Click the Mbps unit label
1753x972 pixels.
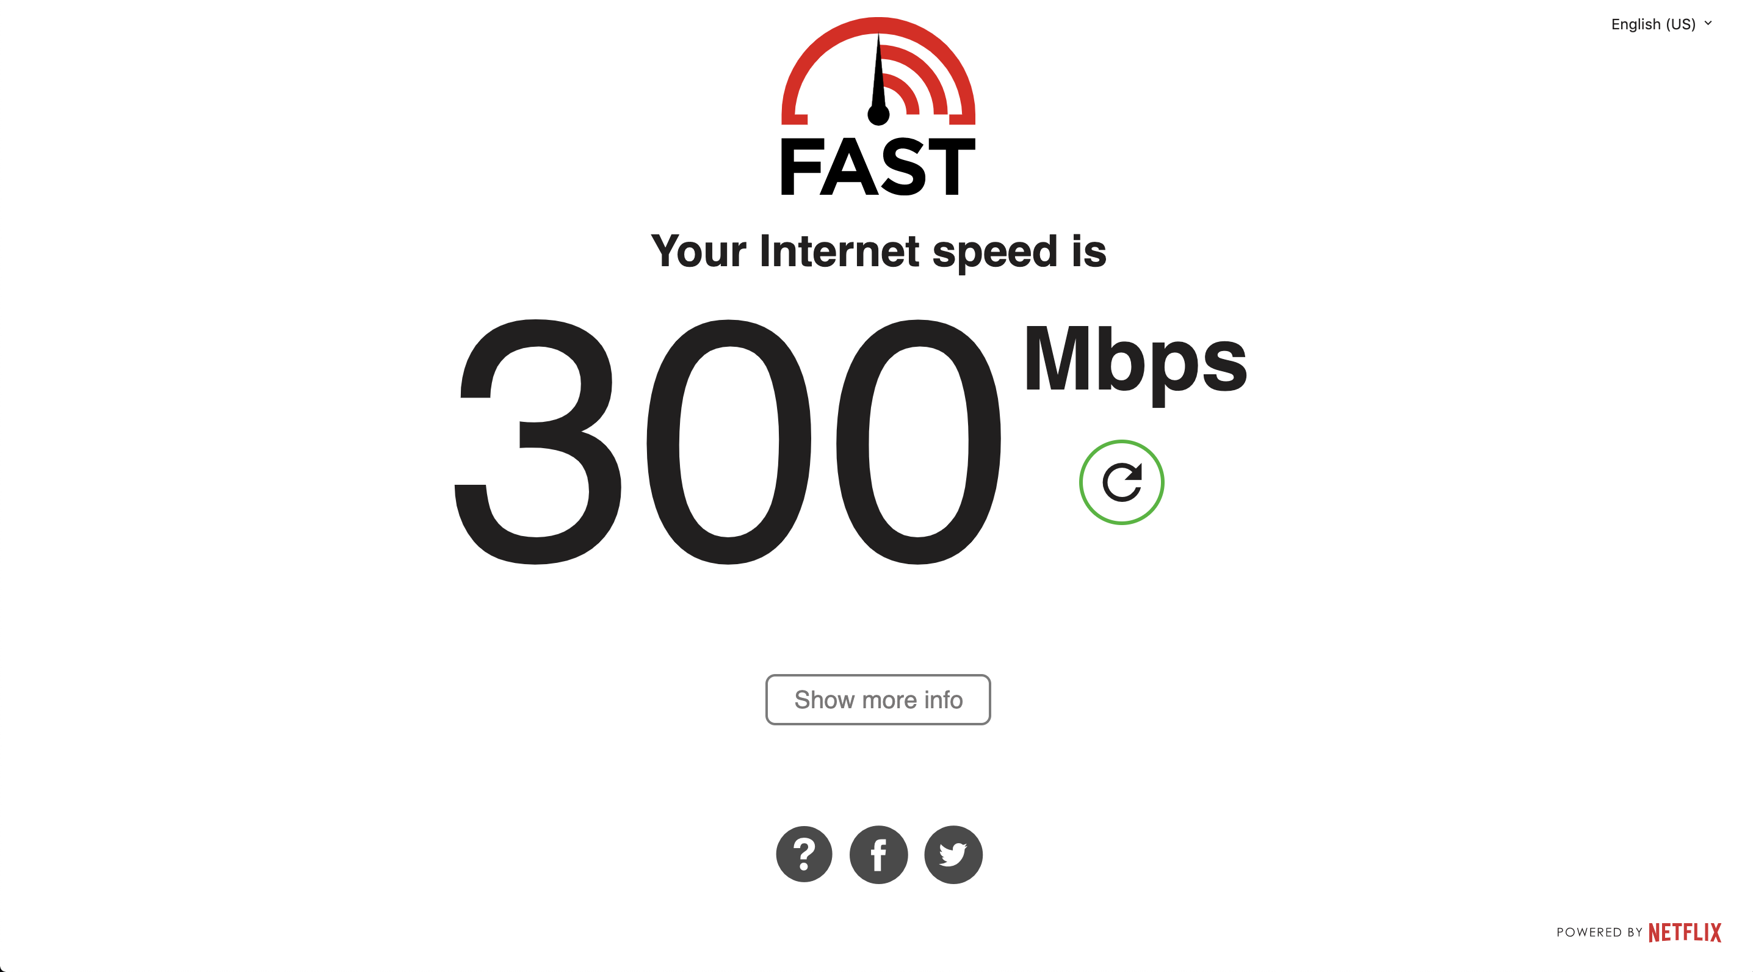[x=1135, y=363]
